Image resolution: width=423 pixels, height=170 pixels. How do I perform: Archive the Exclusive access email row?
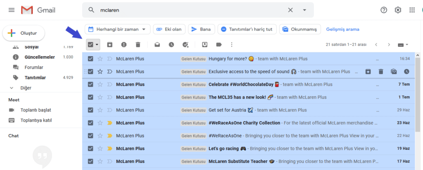[x=368, y=72]
